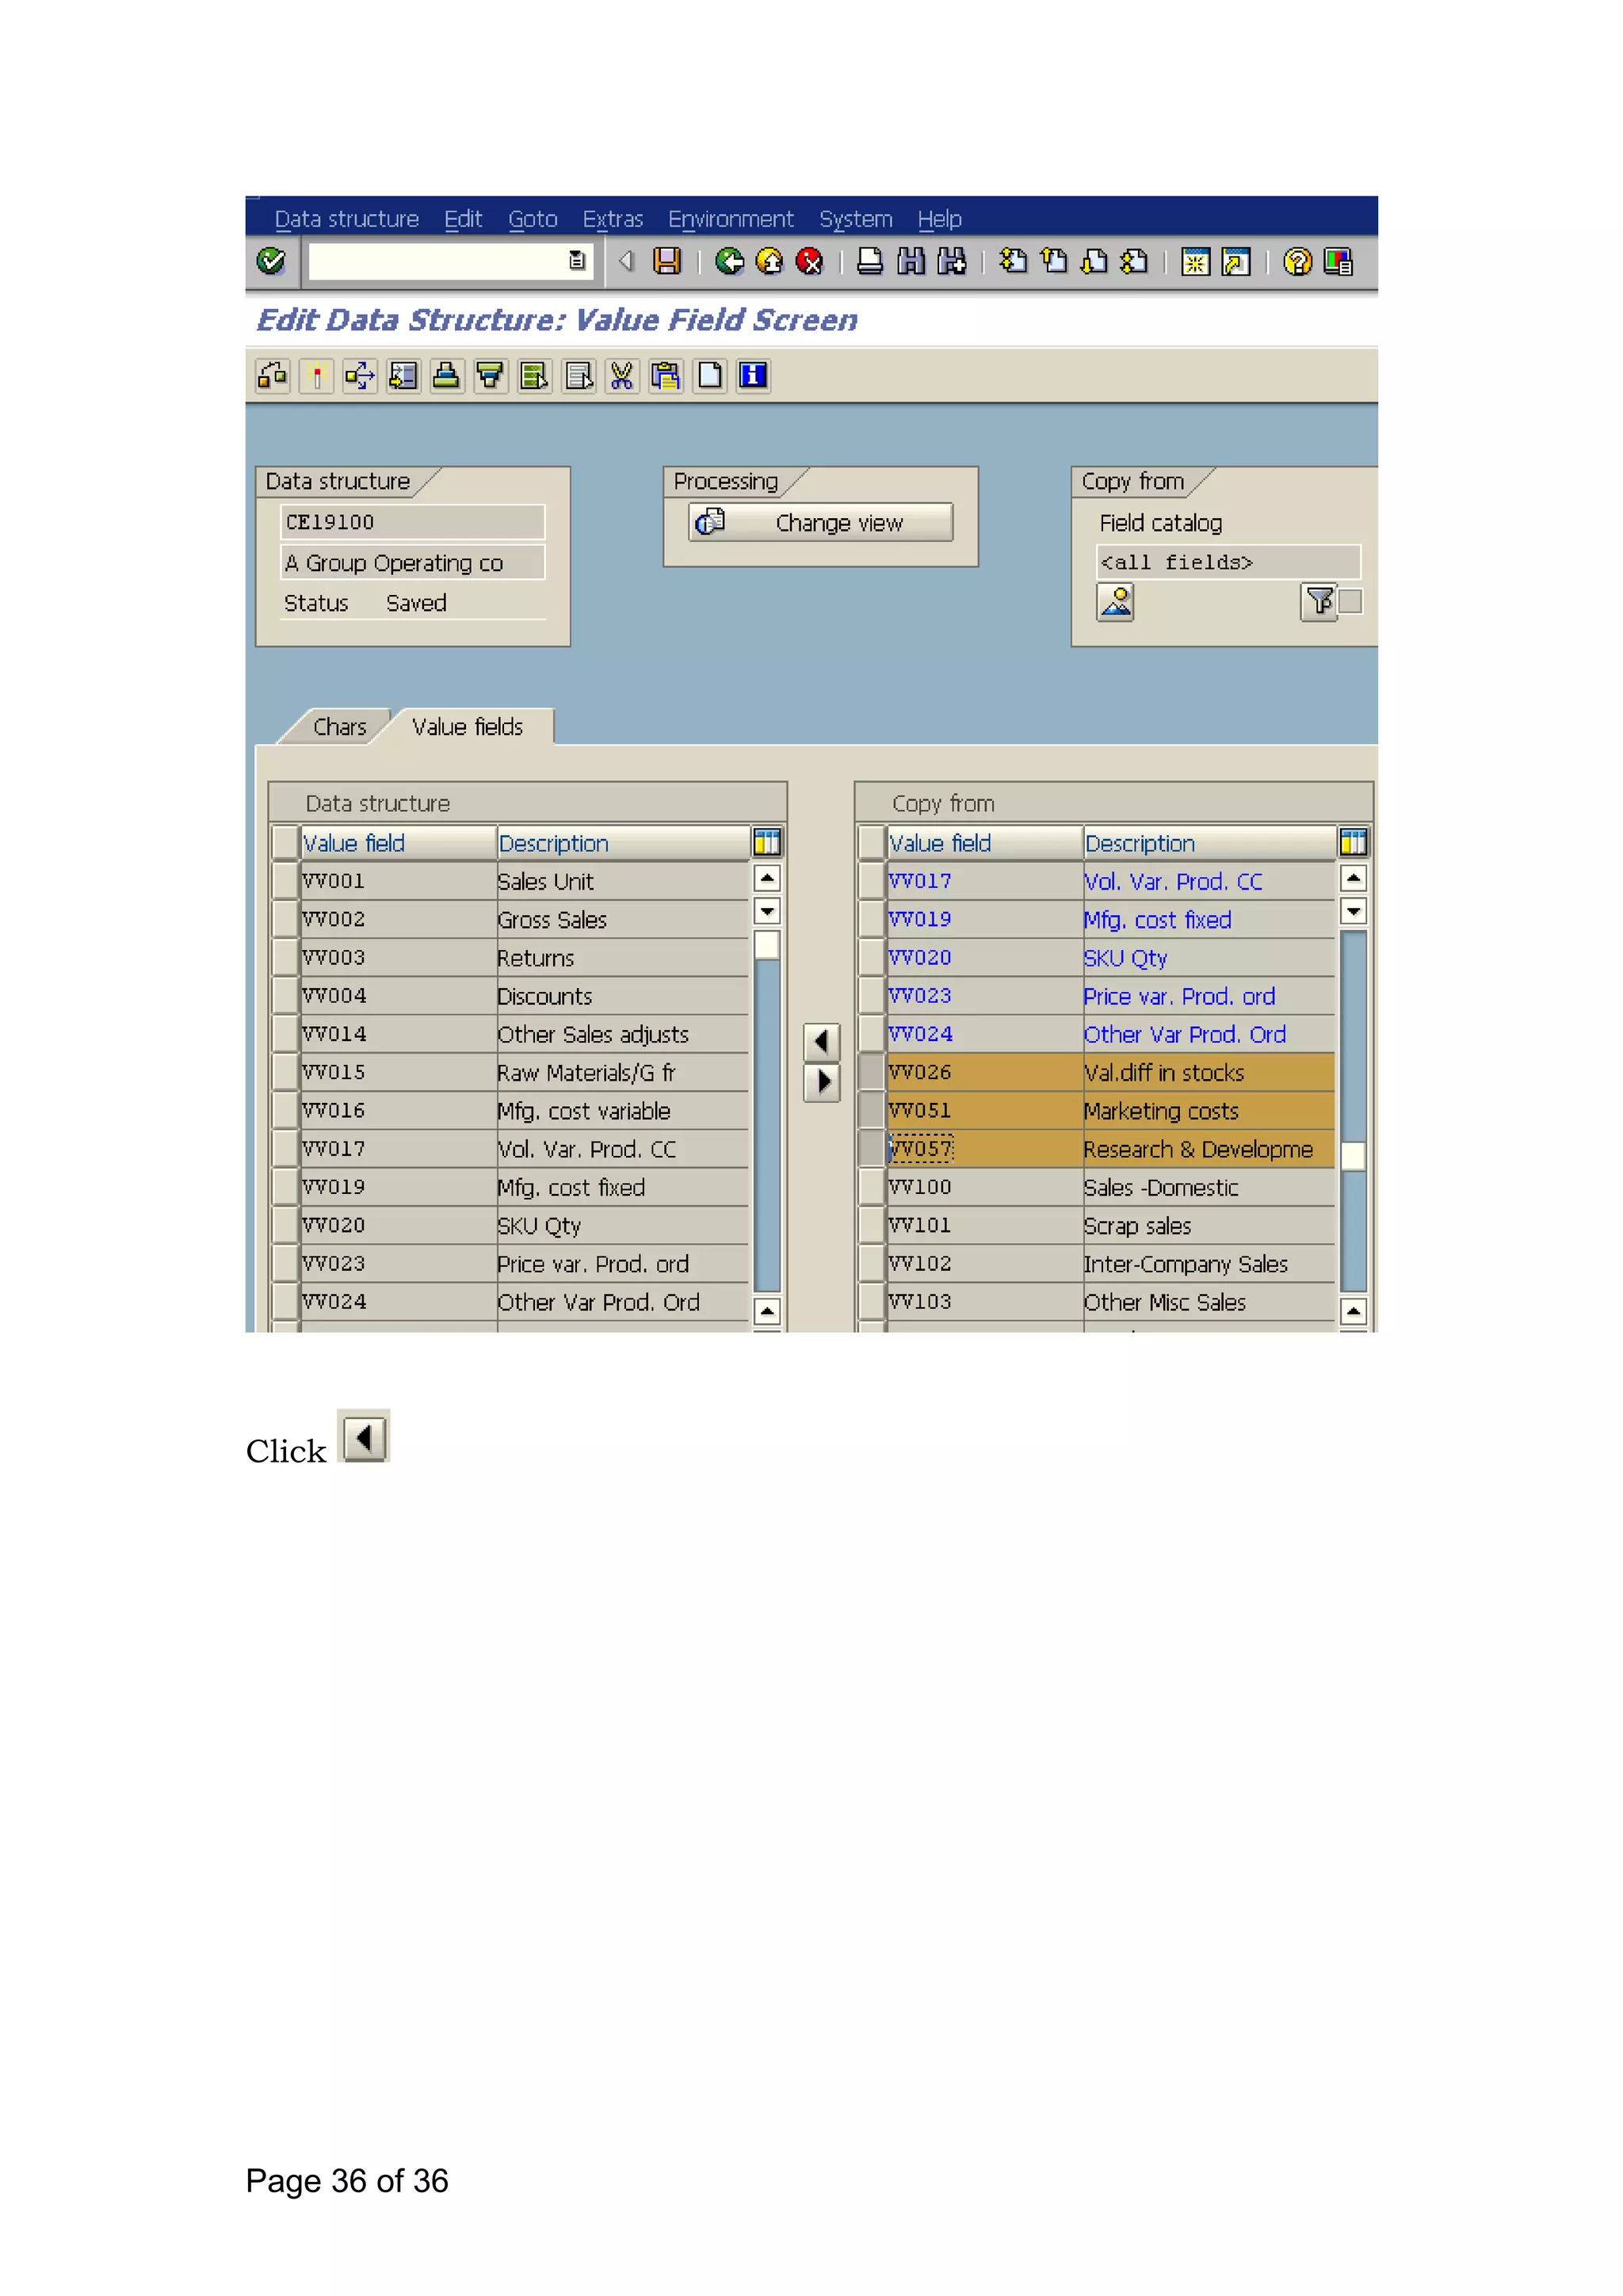Open column settings of Data structure table
1623x2296 pixels.
coord(766,842)
